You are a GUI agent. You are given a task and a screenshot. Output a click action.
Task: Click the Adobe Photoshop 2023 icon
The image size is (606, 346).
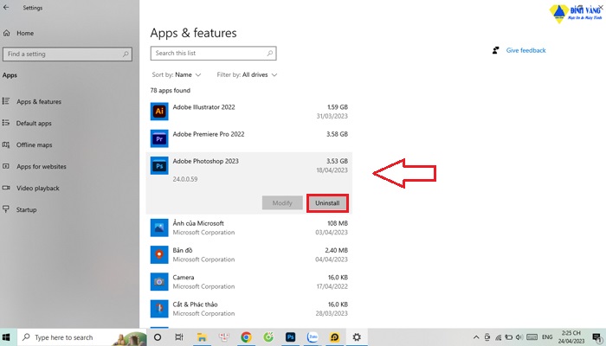click(x=159, y=166)
